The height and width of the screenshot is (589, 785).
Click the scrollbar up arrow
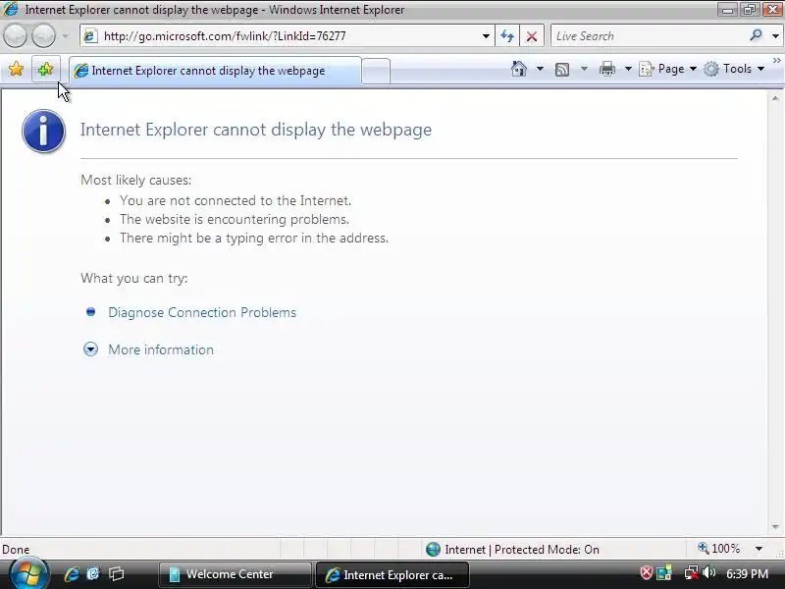[775, 99]
